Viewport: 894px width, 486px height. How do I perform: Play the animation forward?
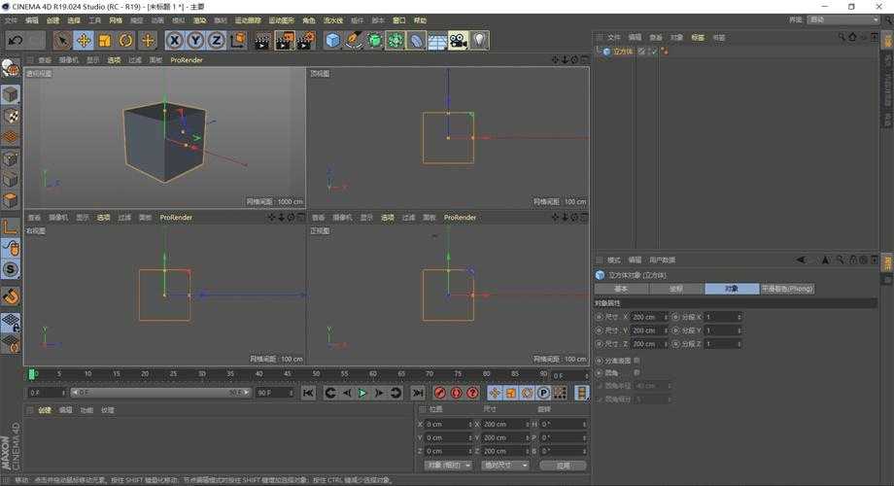(x=362, y=393)
